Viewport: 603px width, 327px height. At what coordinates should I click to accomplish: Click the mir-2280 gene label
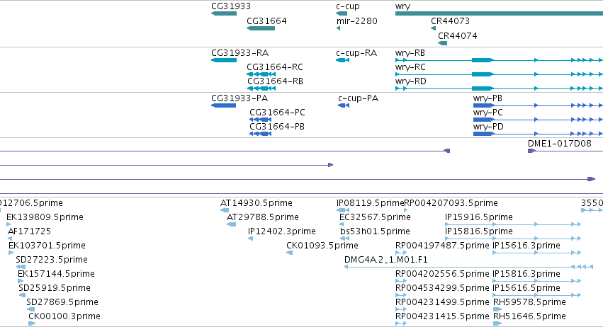coord(357,21)
